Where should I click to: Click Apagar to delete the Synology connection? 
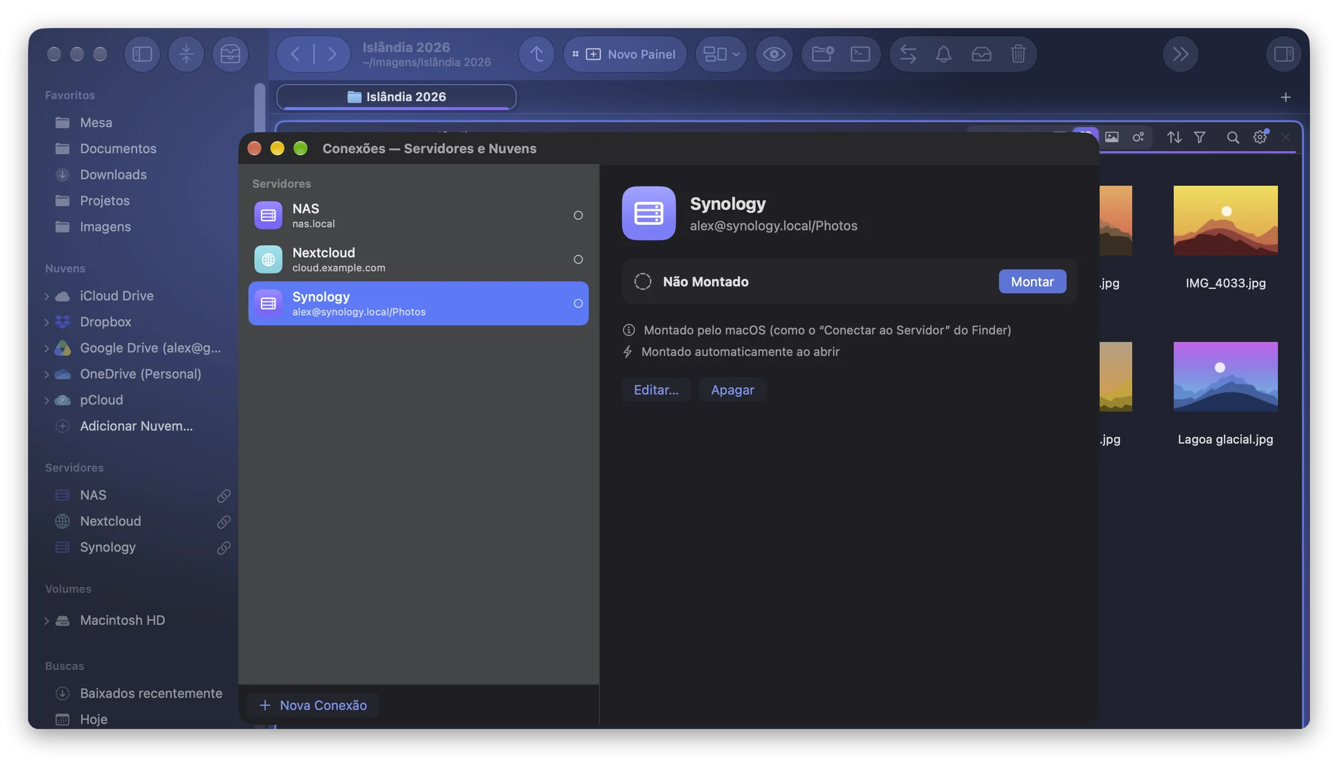pos(733,390)
